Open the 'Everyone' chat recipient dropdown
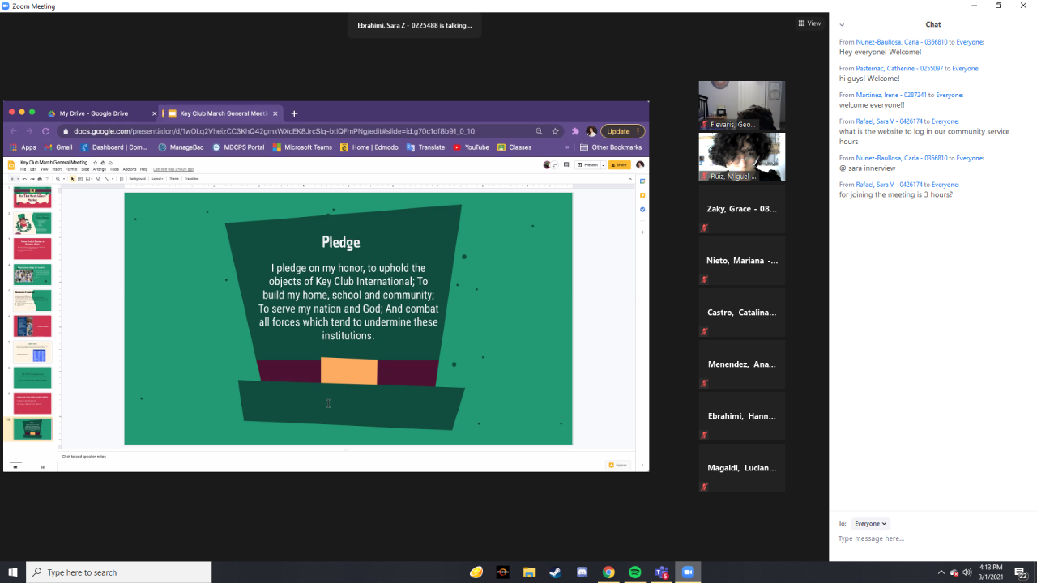This screenshot has width=1037, height=583. [871, 524]
